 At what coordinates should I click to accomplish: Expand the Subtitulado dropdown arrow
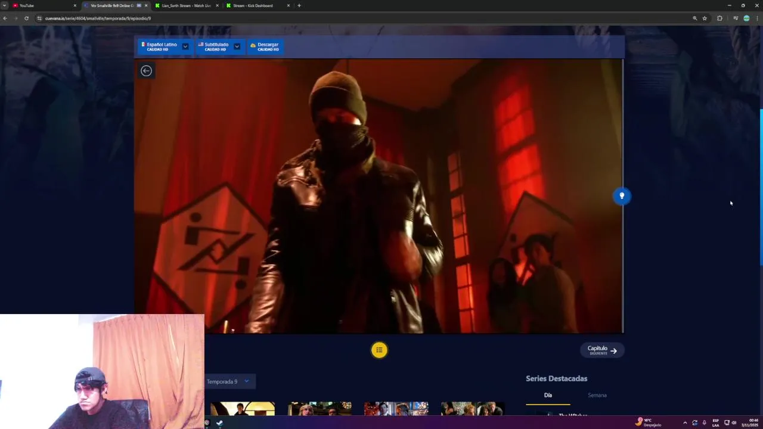pos(237,46)
